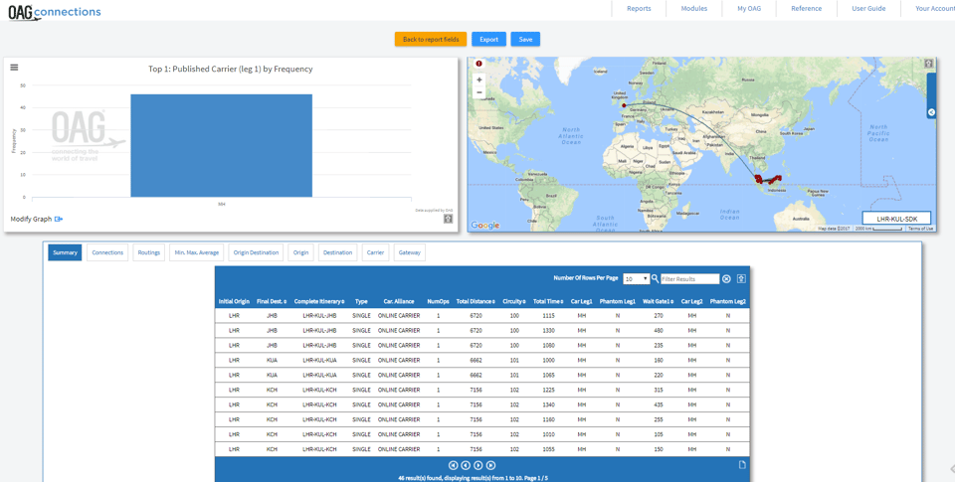The width and height of the screenshot is (955, 482).
Task: Switch to the Gateway tab
Action: point(410,252)
